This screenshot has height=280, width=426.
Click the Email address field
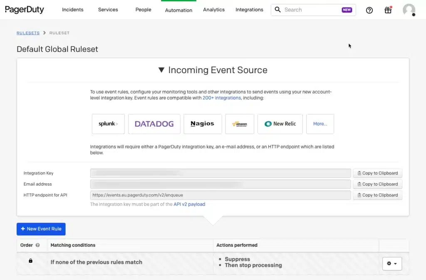(x=220, y=184)
